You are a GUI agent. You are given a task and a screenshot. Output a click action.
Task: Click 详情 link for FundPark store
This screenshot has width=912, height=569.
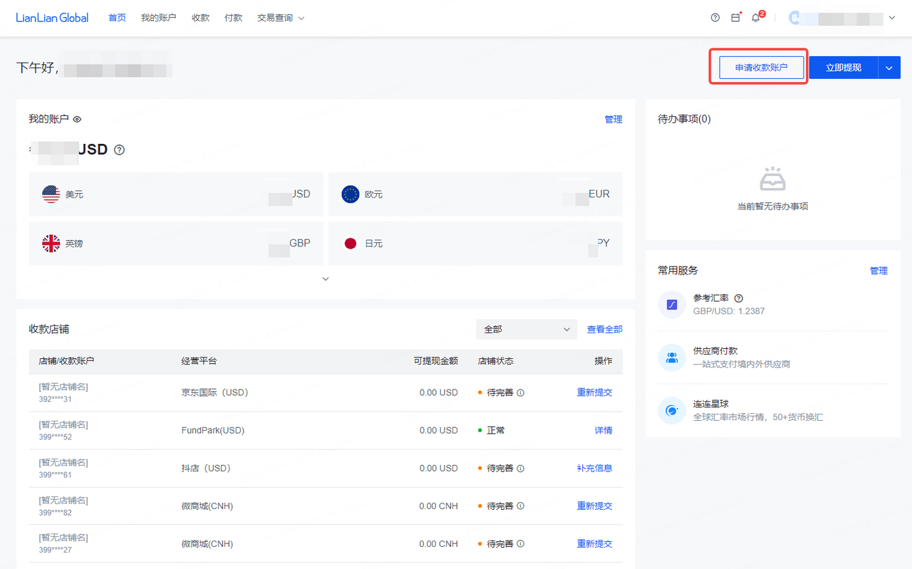click(x=603, y=430)
